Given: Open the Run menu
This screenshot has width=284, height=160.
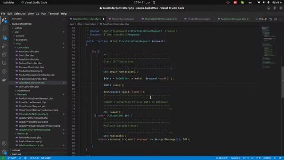Looking at the screenshot, I should pos(43,14).
